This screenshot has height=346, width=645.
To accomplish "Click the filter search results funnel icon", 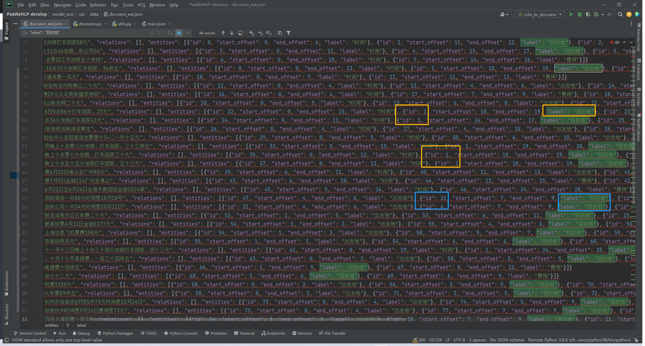I will point(289,33).
